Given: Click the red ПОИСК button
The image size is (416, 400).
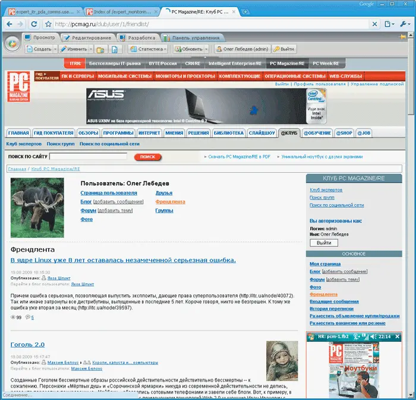Looking at the screenshot, I should tap(147, 157).
